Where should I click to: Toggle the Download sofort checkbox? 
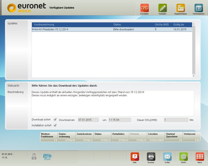click(55, 119)
